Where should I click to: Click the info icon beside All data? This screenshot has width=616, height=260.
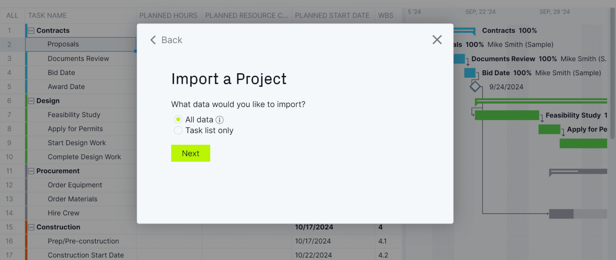[x=220, y=119]
